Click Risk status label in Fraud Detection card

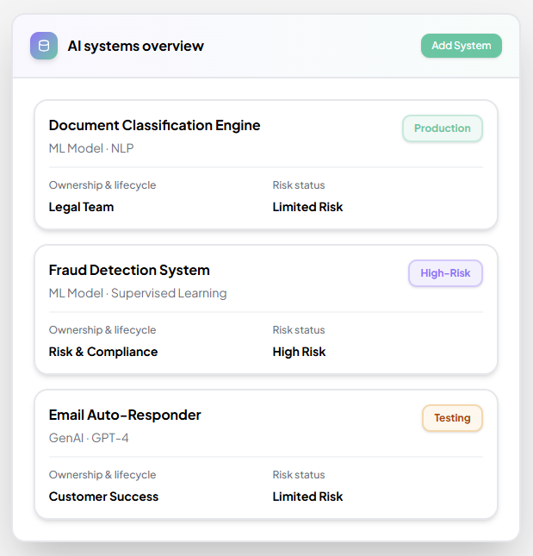(x=299, y=330)
